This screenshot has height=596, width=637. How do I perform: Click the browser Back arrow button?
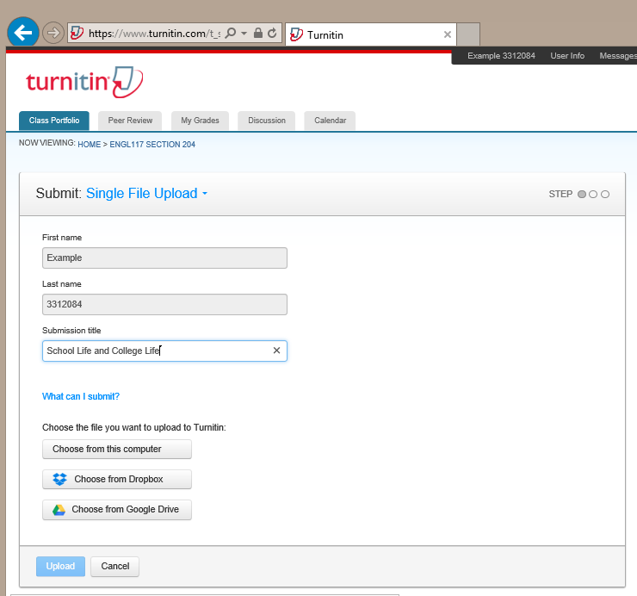pyautogui.click(x=22, y=33)
